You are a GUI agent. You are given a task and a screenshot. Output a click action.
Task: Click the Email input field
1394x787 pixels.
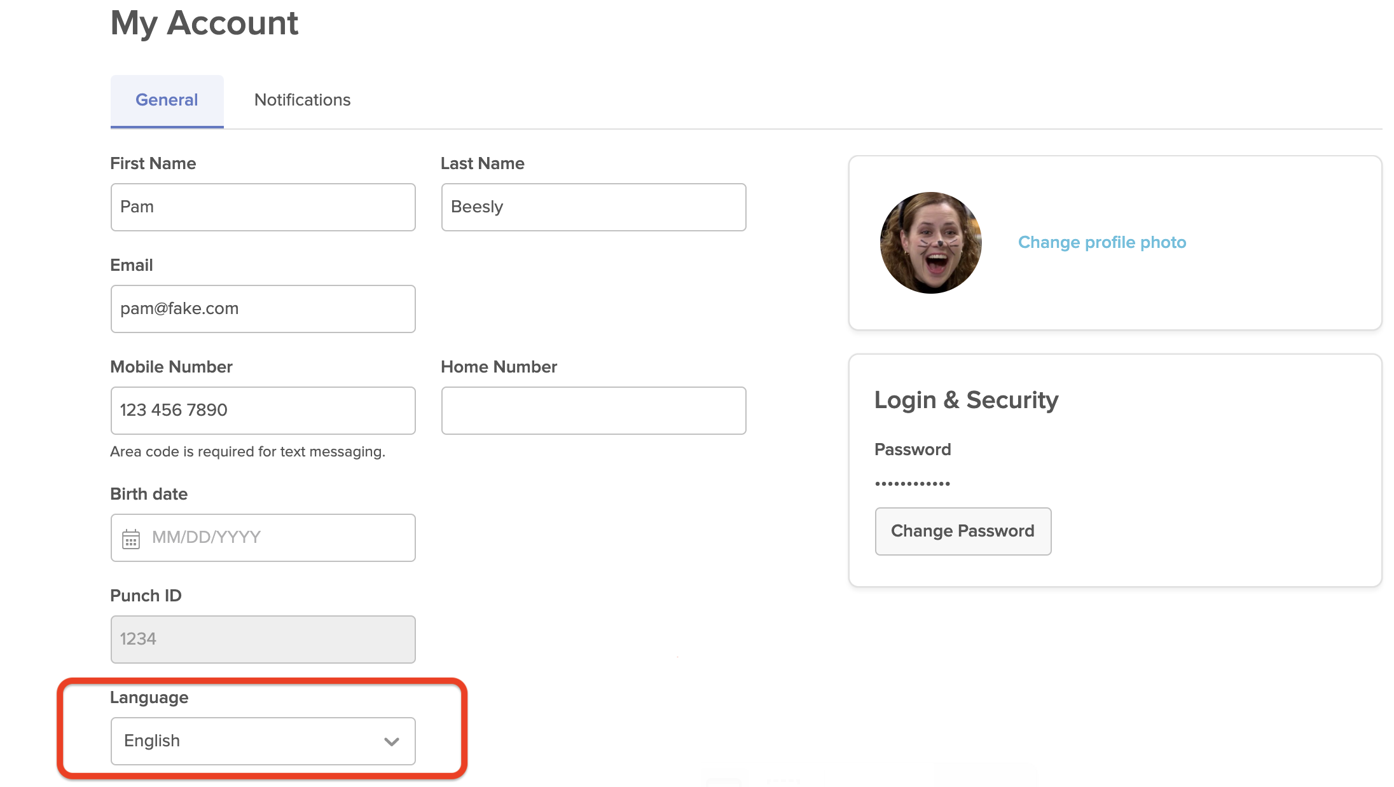(x=263, y=308)
